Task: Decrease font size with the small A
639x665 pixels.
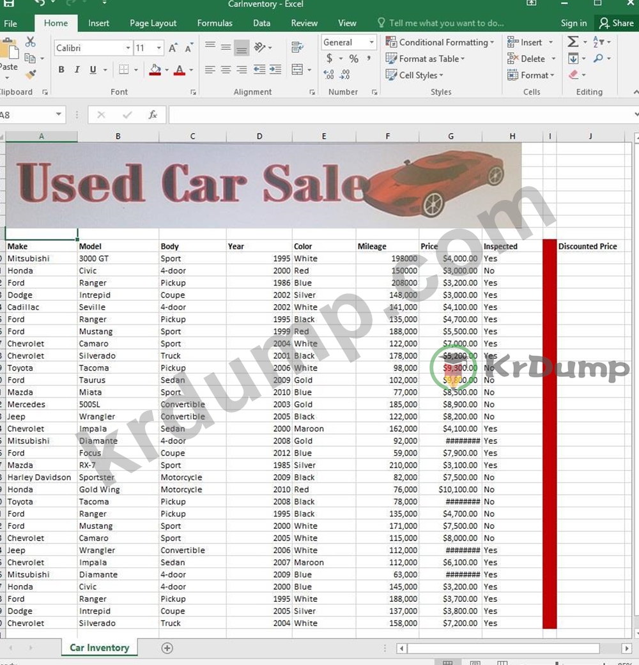Action: [189, 48]
